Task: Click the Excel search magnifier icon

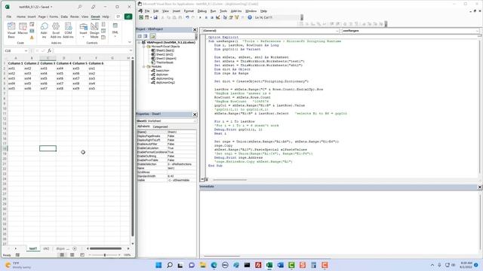Action: coord(79,7)
